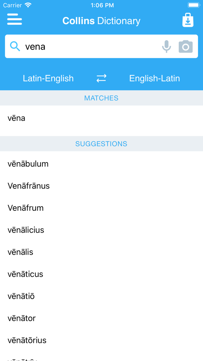Image resolution: width=203 pixels, height=361 pixels.
Task: Open the in-app store download icon
Action: (188, 20)
